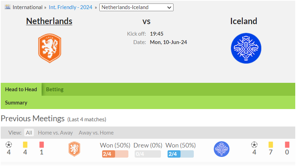Open the Int. Friendly - 2024 link
The image size is (297, 166).
pyautogui.click(x=70, y=7)
